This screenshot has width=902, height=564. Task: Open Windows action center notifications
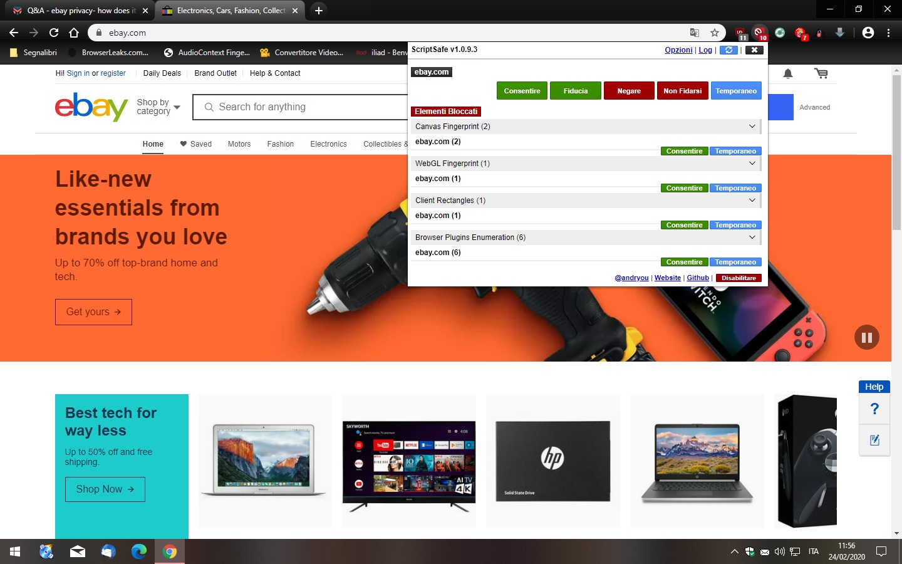coord(881,551)
